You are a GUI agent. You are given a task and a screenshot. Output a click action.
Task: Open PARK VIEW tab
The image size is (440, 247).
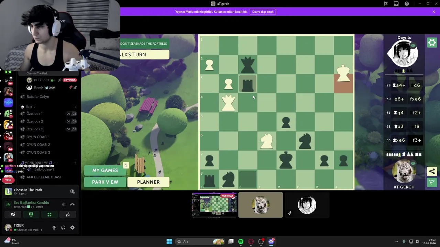[x=105, y=182]
